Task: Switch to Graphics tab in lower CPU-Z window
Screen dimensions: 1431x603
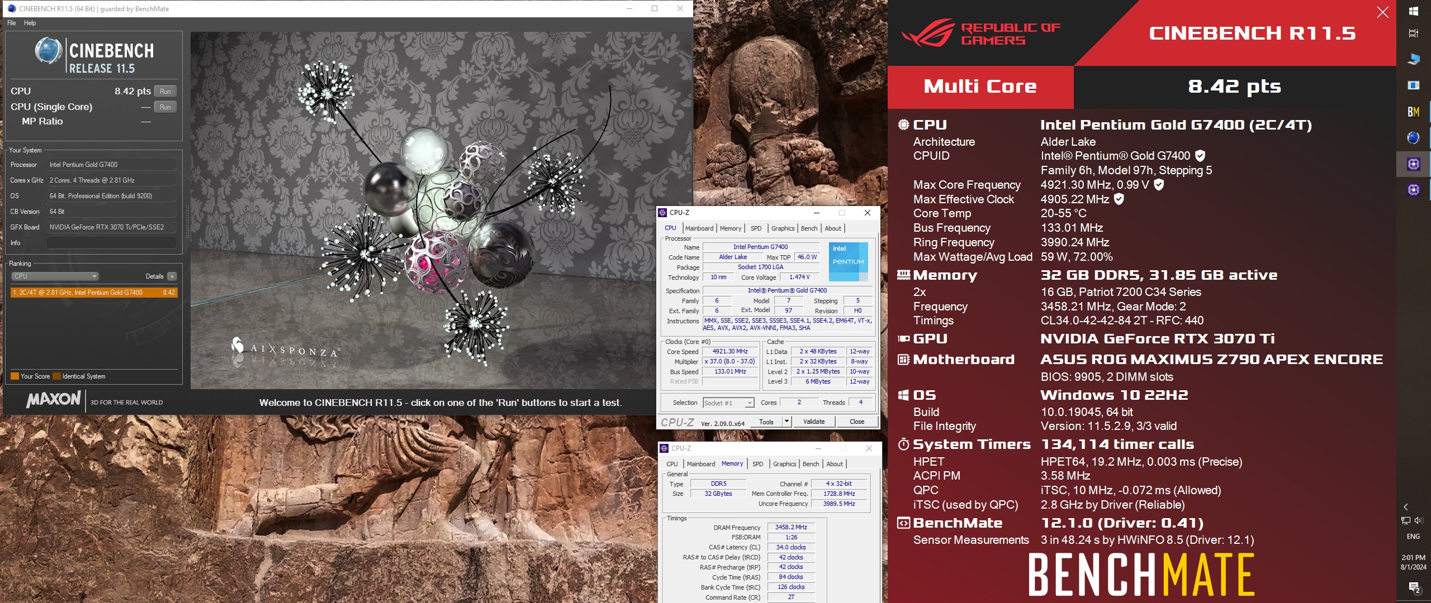Action: coord(784,464)
